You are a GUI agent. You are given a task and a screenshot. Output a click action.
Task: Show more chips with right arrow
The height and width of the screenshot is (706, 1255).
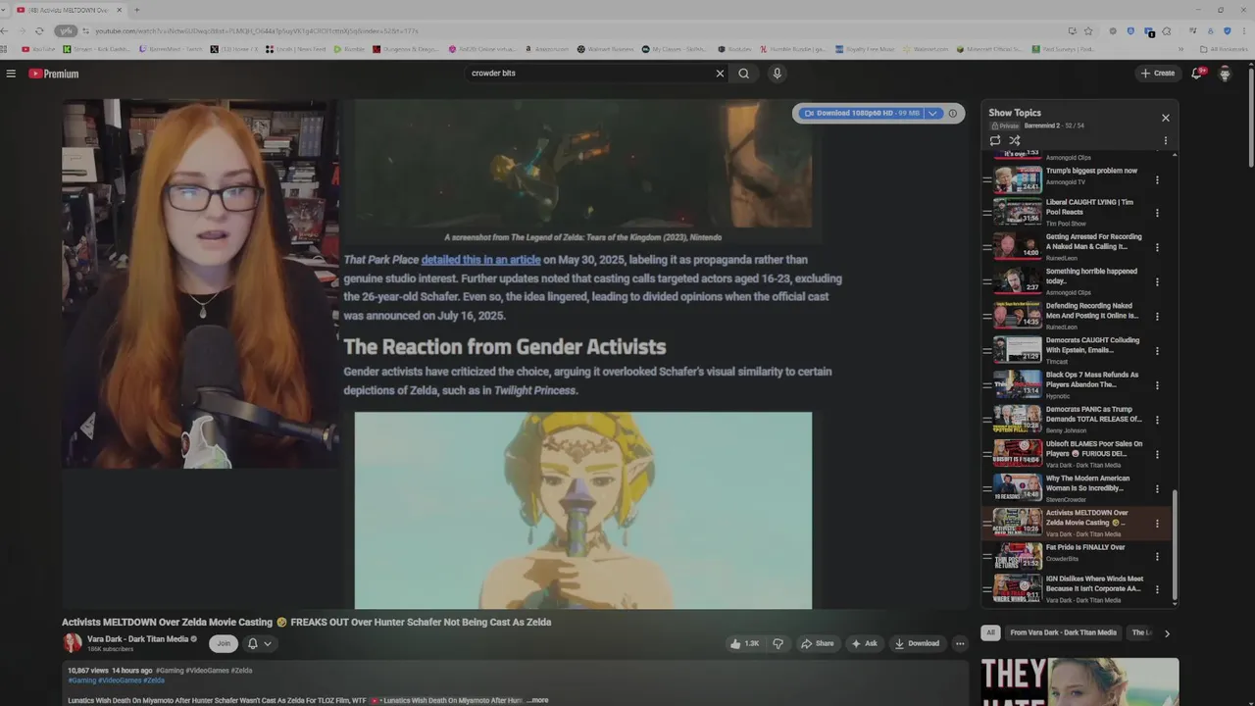point(1167,633)
